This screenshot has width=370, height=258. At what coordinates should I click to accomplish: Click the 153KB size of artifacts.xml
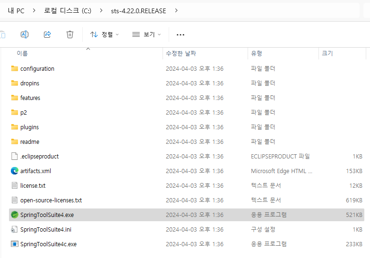coord(354,171)
